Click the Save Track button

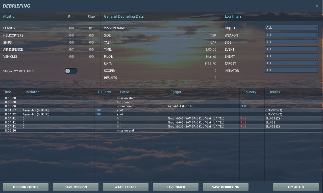coord(176,187)
